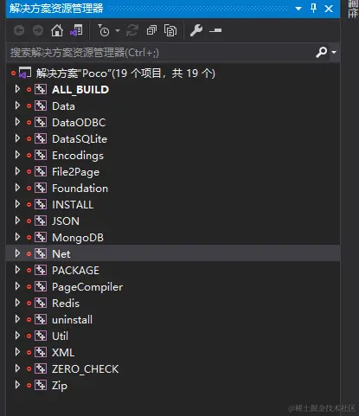Screen dimensions: 359x416
Task: Expand the INSTALL project
Action: pyautogui.click(x=17, y=204)
